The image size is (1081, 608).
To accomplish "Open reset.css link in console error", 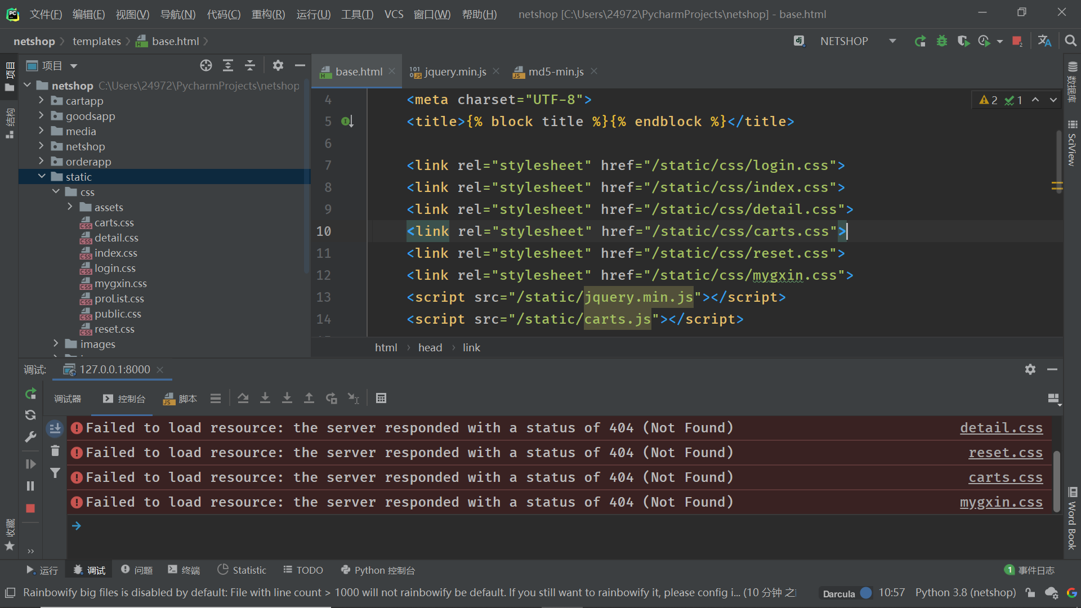I will tap(1006, 453).
